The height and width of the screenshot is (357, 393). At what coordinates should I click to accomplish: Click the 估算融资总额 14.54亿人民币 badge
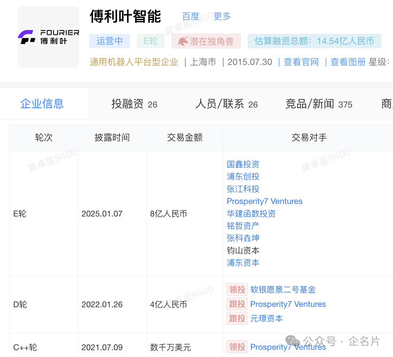[315, 41]
